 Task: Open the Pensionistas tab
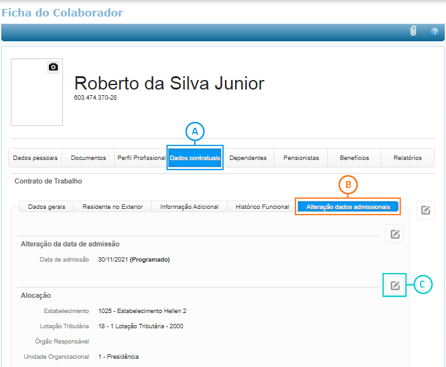(301, 158)
